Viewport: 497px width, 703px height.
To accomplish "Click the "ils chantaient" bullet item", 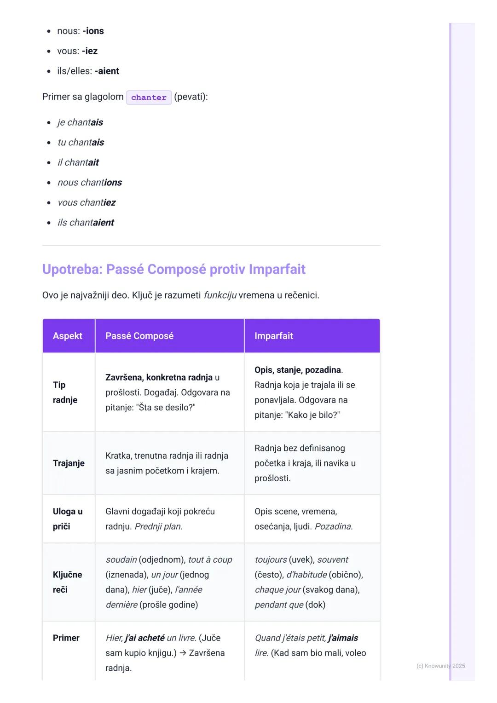I will point(86,223).
